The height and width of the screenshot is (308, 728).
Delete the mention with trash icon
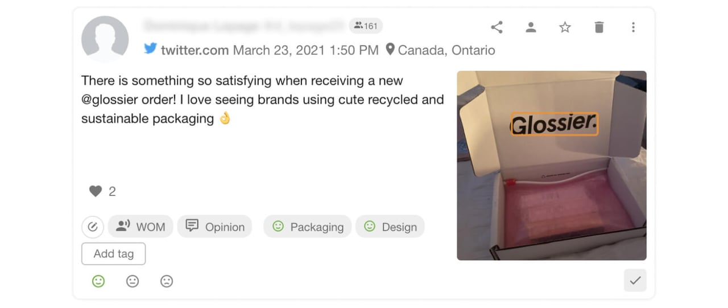pyautogui.click(x=599, y=27)
